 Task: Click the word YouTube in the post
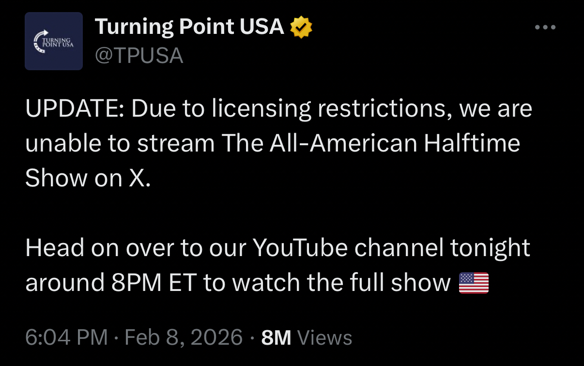coord(300,248)
